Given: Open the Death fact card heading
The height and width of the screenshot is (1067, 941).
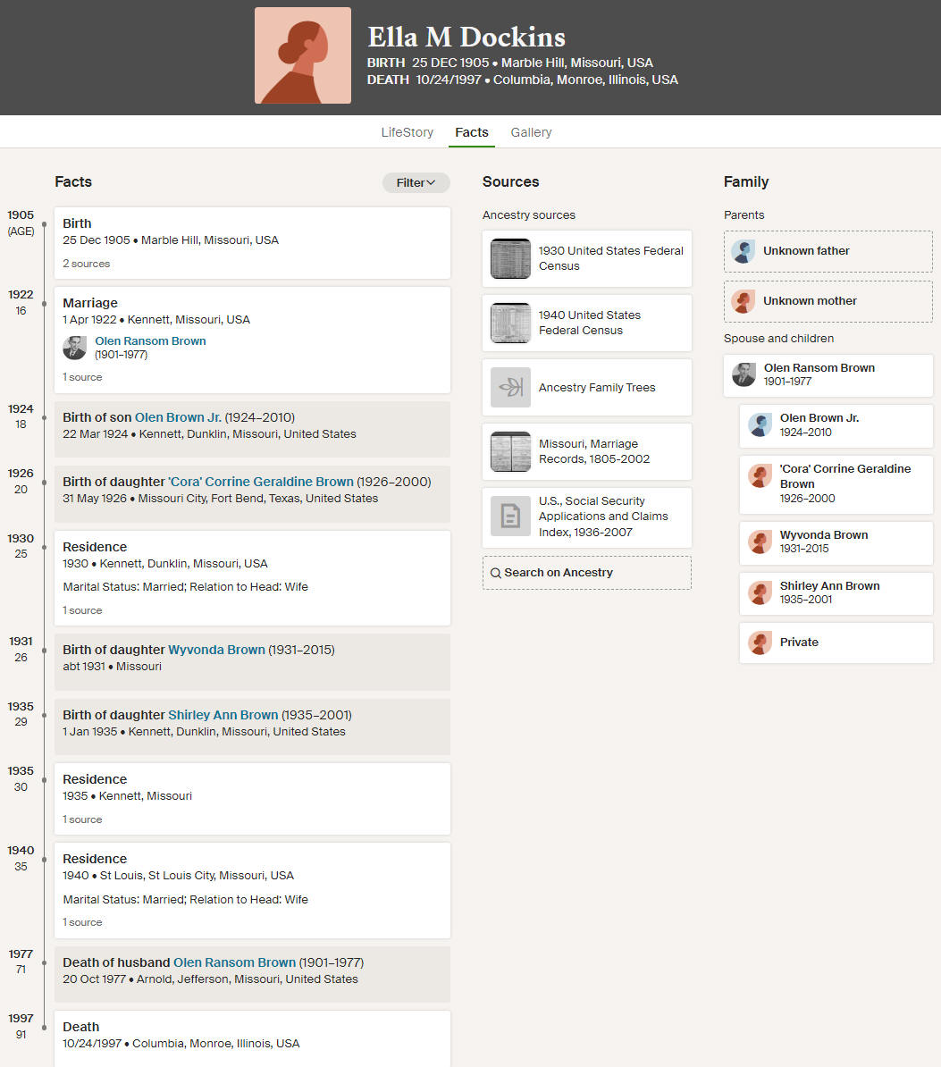Looking at the screenshot, I should point(81,1027).
